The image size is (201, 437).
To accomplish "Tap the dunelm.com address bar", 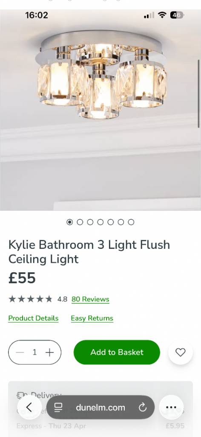I will pos(100,407).
